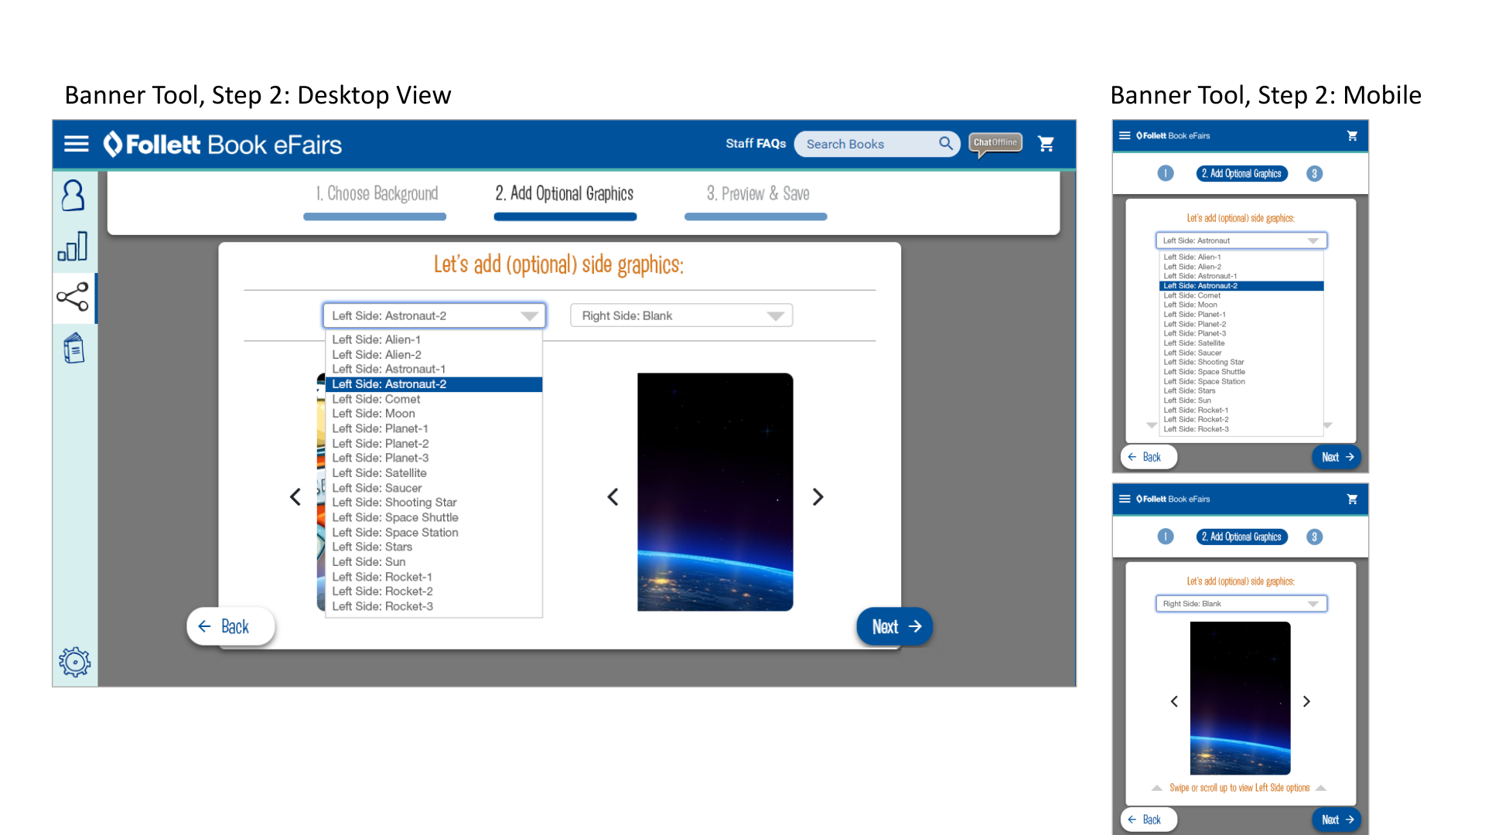Viewport: 1485px width, 835px height.
Task: Choose Left Side: Astronaut-1 in desktop list
Action: coord(434,370)
